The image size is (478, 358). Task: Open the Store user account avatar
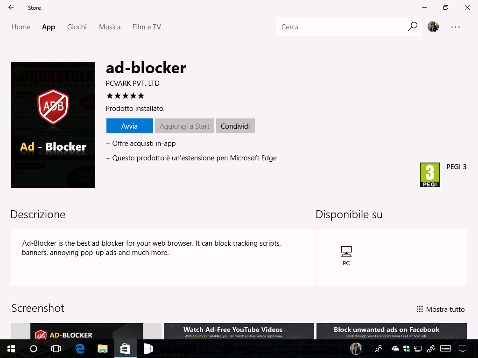click(433, 27)
